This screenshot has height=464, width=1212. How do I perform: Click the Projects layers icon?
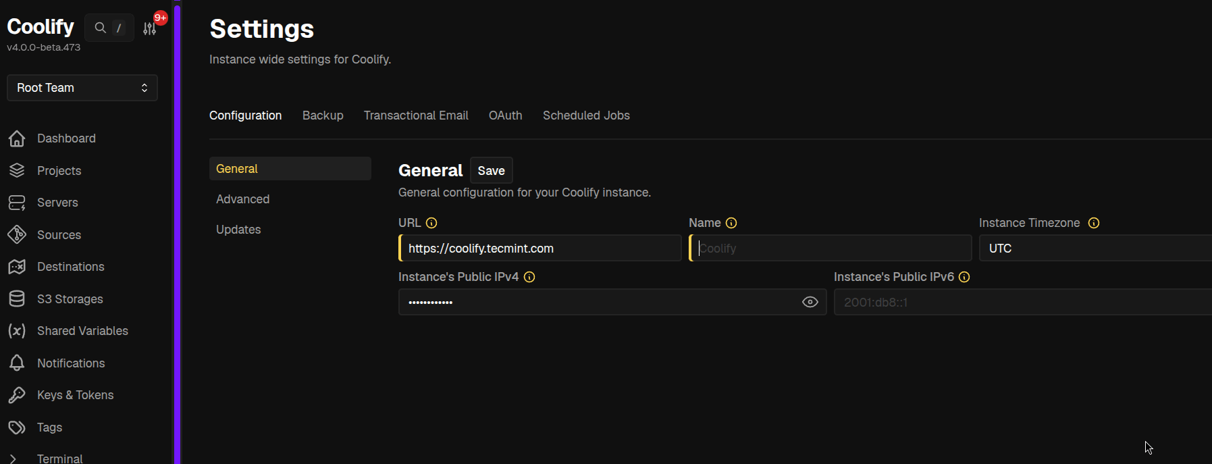tap(17, 171)
